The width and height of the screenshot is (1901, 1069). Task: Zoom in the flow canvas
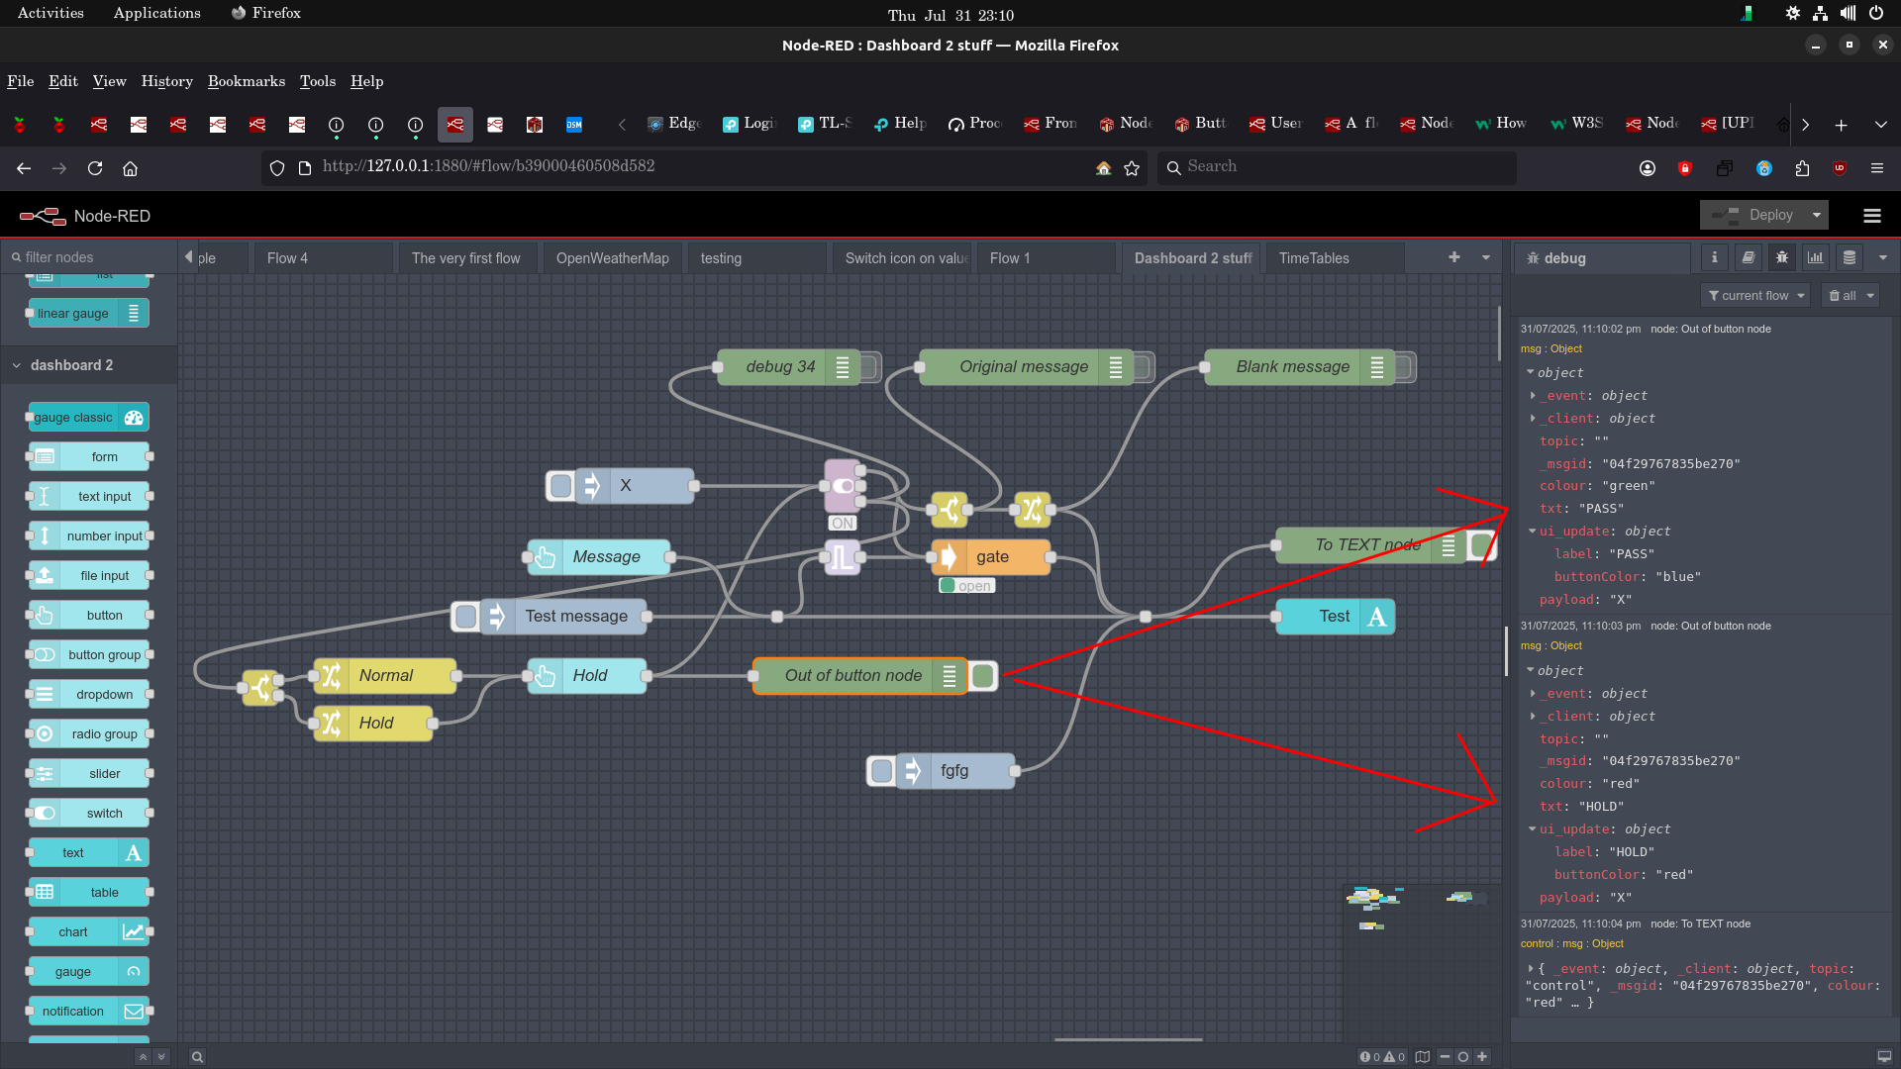[1482, 1056]
